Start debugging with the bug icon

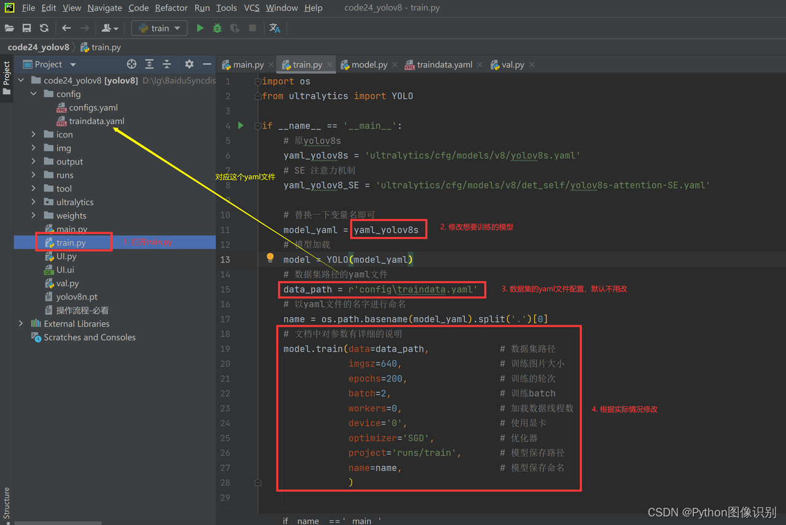[217, 28]
